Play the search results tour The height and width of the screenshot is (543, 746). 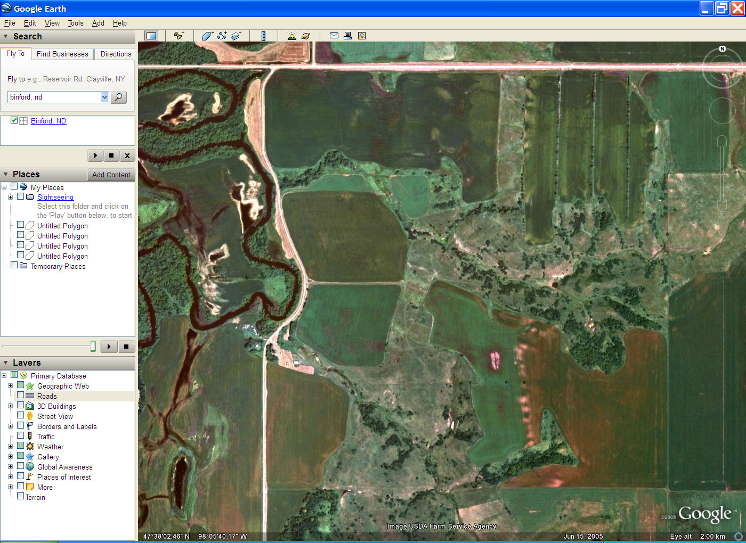(95, 155)
